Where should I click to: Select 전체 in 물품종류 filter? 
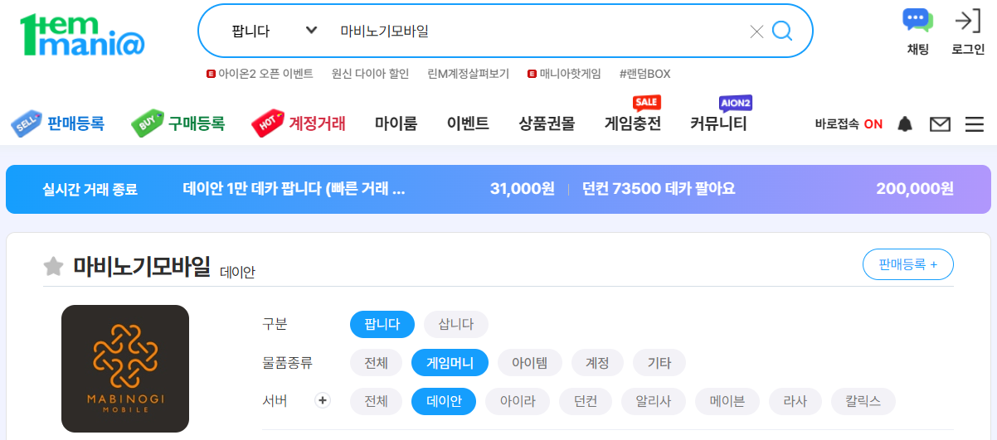click(x=376, y=362)
